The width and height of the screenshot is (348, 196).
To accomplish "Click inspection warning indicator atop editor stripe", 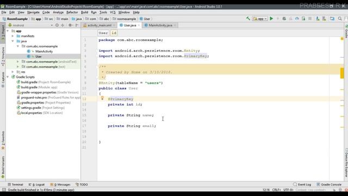I will click(x=342, y=39).
